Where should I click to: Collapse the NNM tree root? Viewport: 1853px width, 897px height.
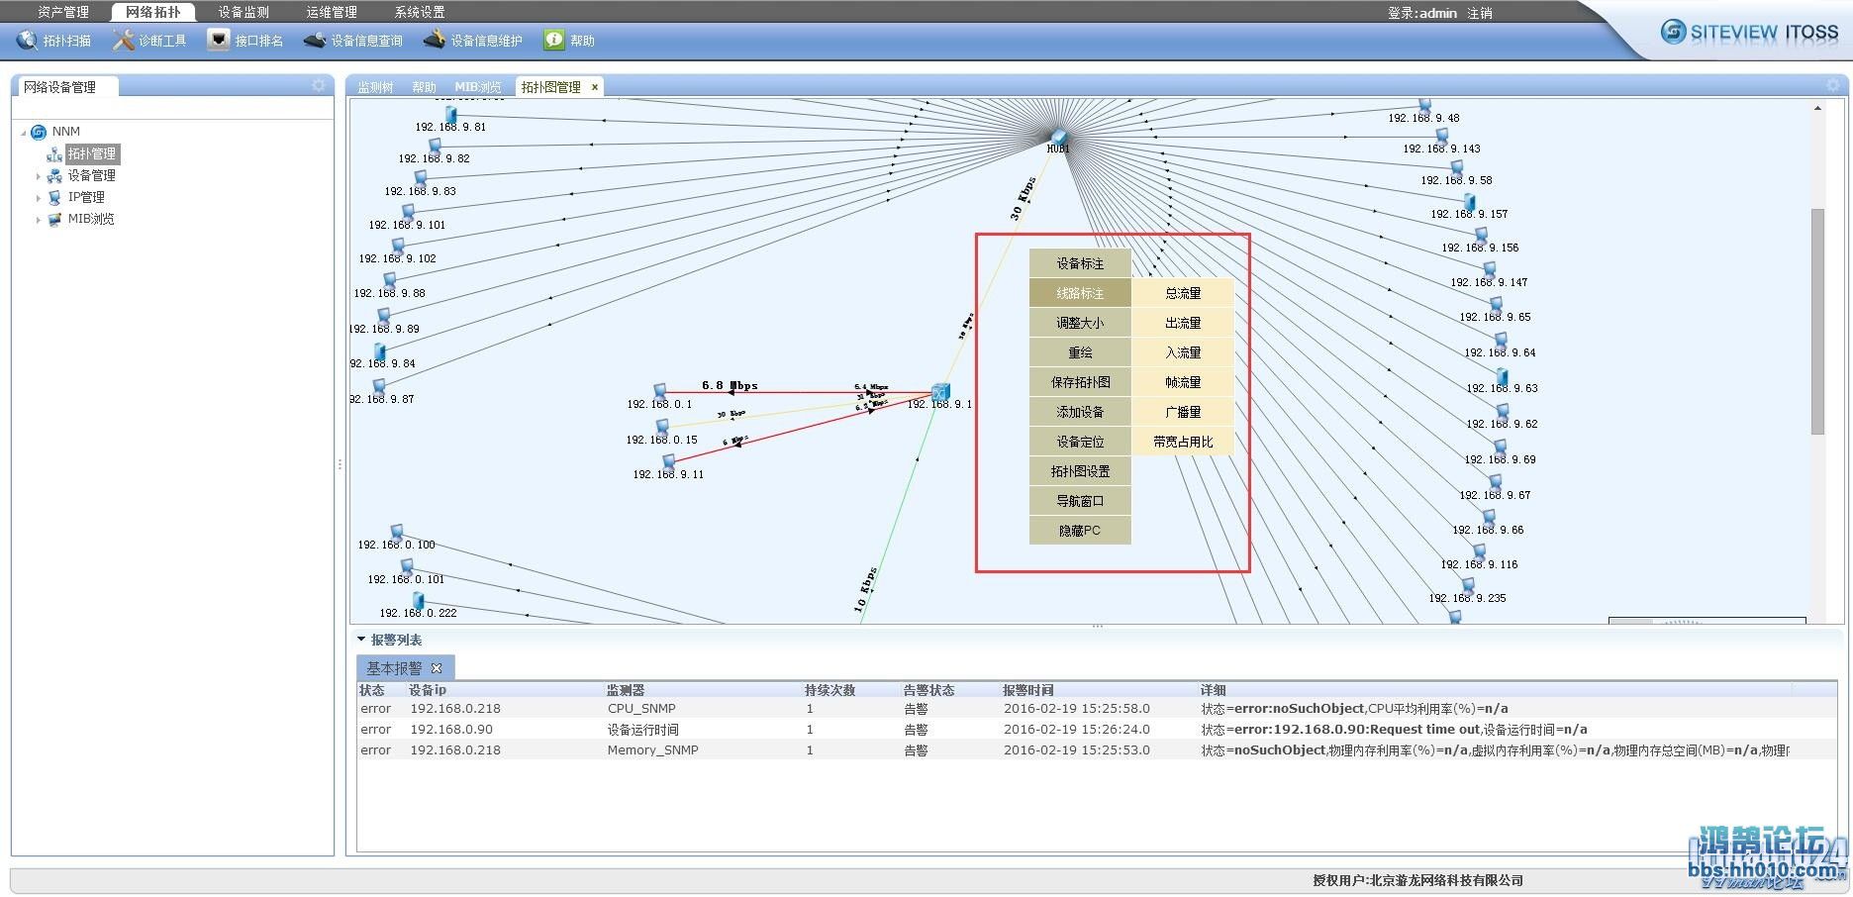24,132
